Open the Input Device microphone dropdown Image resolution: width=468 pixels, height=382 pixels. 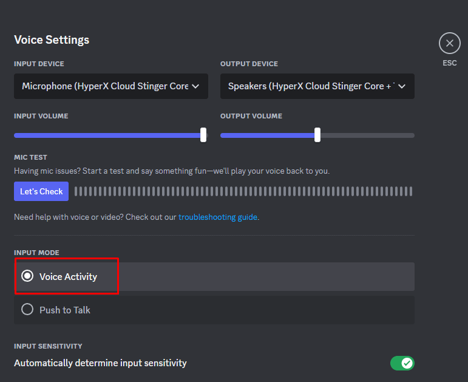coord(111,86)
